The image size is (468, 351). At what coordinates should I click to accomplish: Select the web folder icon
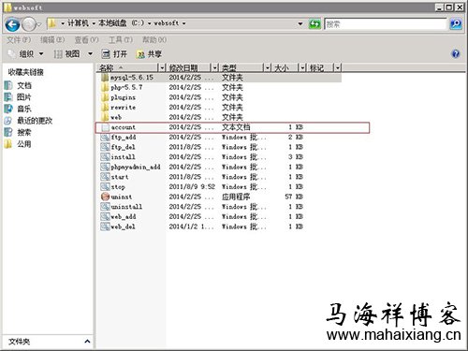coord(105,117)
